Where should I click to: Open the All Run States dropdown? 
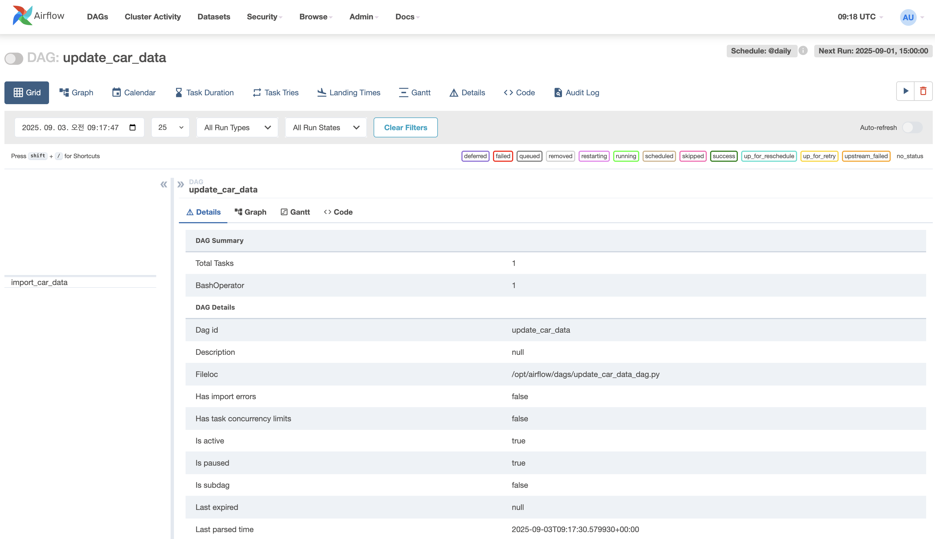pyautogui.click(x=326, y=127)
